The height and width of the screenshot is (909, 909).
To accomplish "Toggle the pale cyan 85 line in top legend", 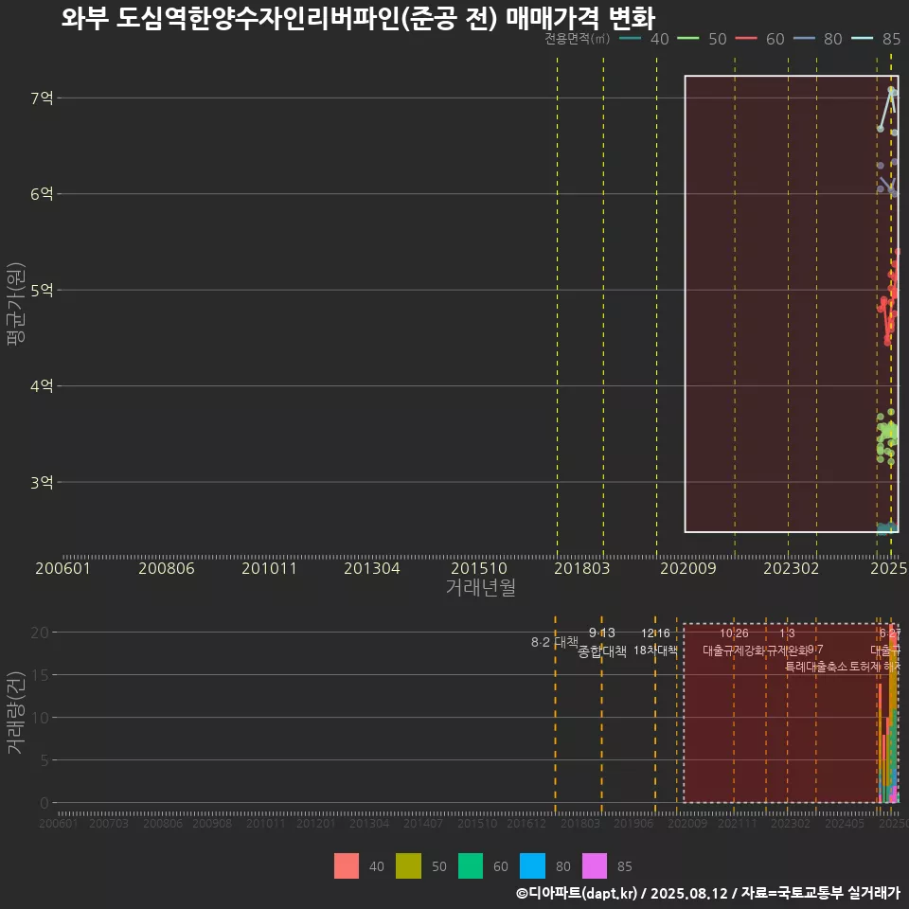I will 862,38.
